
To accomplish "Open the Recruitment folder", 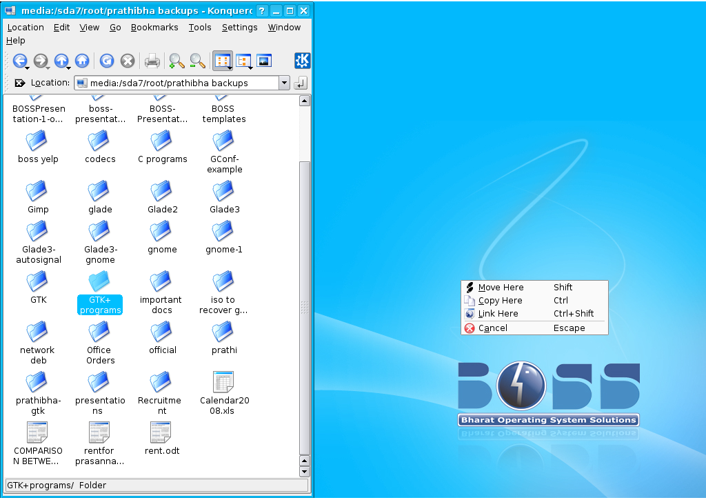I will (x=160, y=393).
